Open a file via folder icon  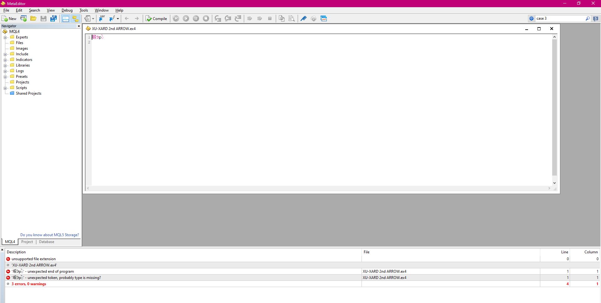coord(33,19)
